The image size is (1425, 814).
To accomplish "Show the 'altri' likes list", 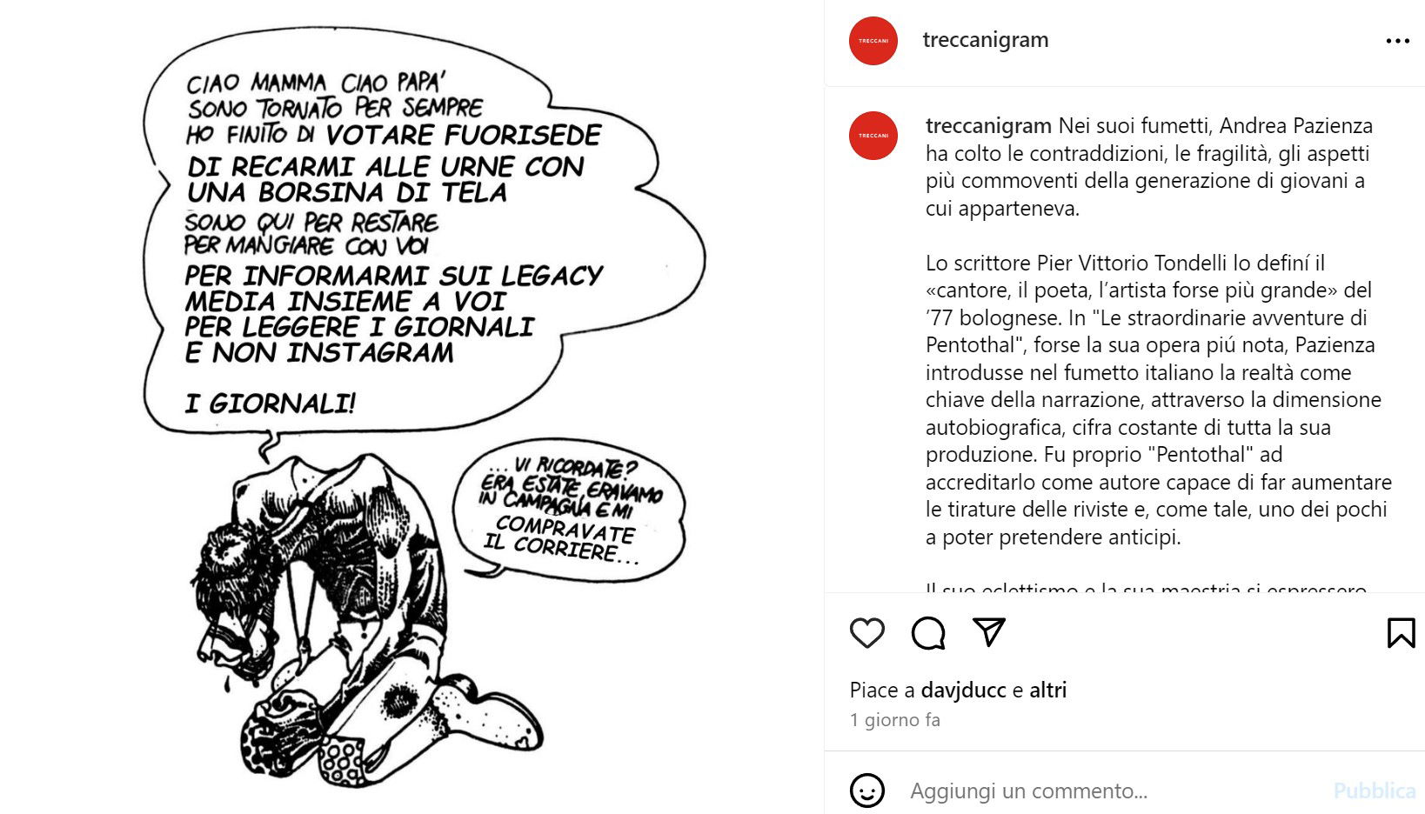I will 1047,690.
